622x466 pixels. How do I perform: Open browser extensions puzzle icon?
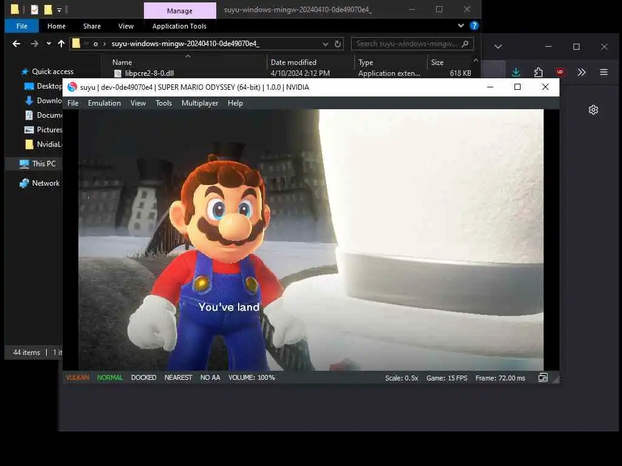[538, 72]
